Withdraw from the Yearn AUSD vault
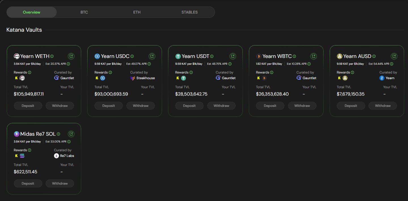 pos(383,106)
